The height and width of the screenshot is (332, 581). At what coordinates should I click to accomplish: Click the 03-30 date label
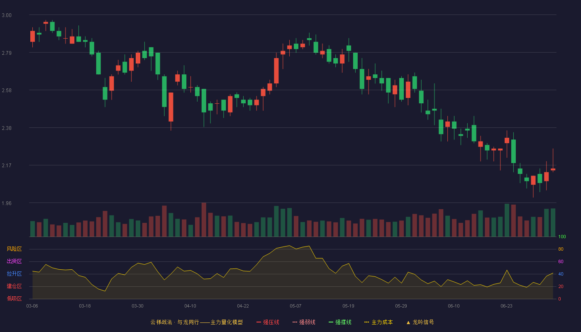[x=137, y=306]
